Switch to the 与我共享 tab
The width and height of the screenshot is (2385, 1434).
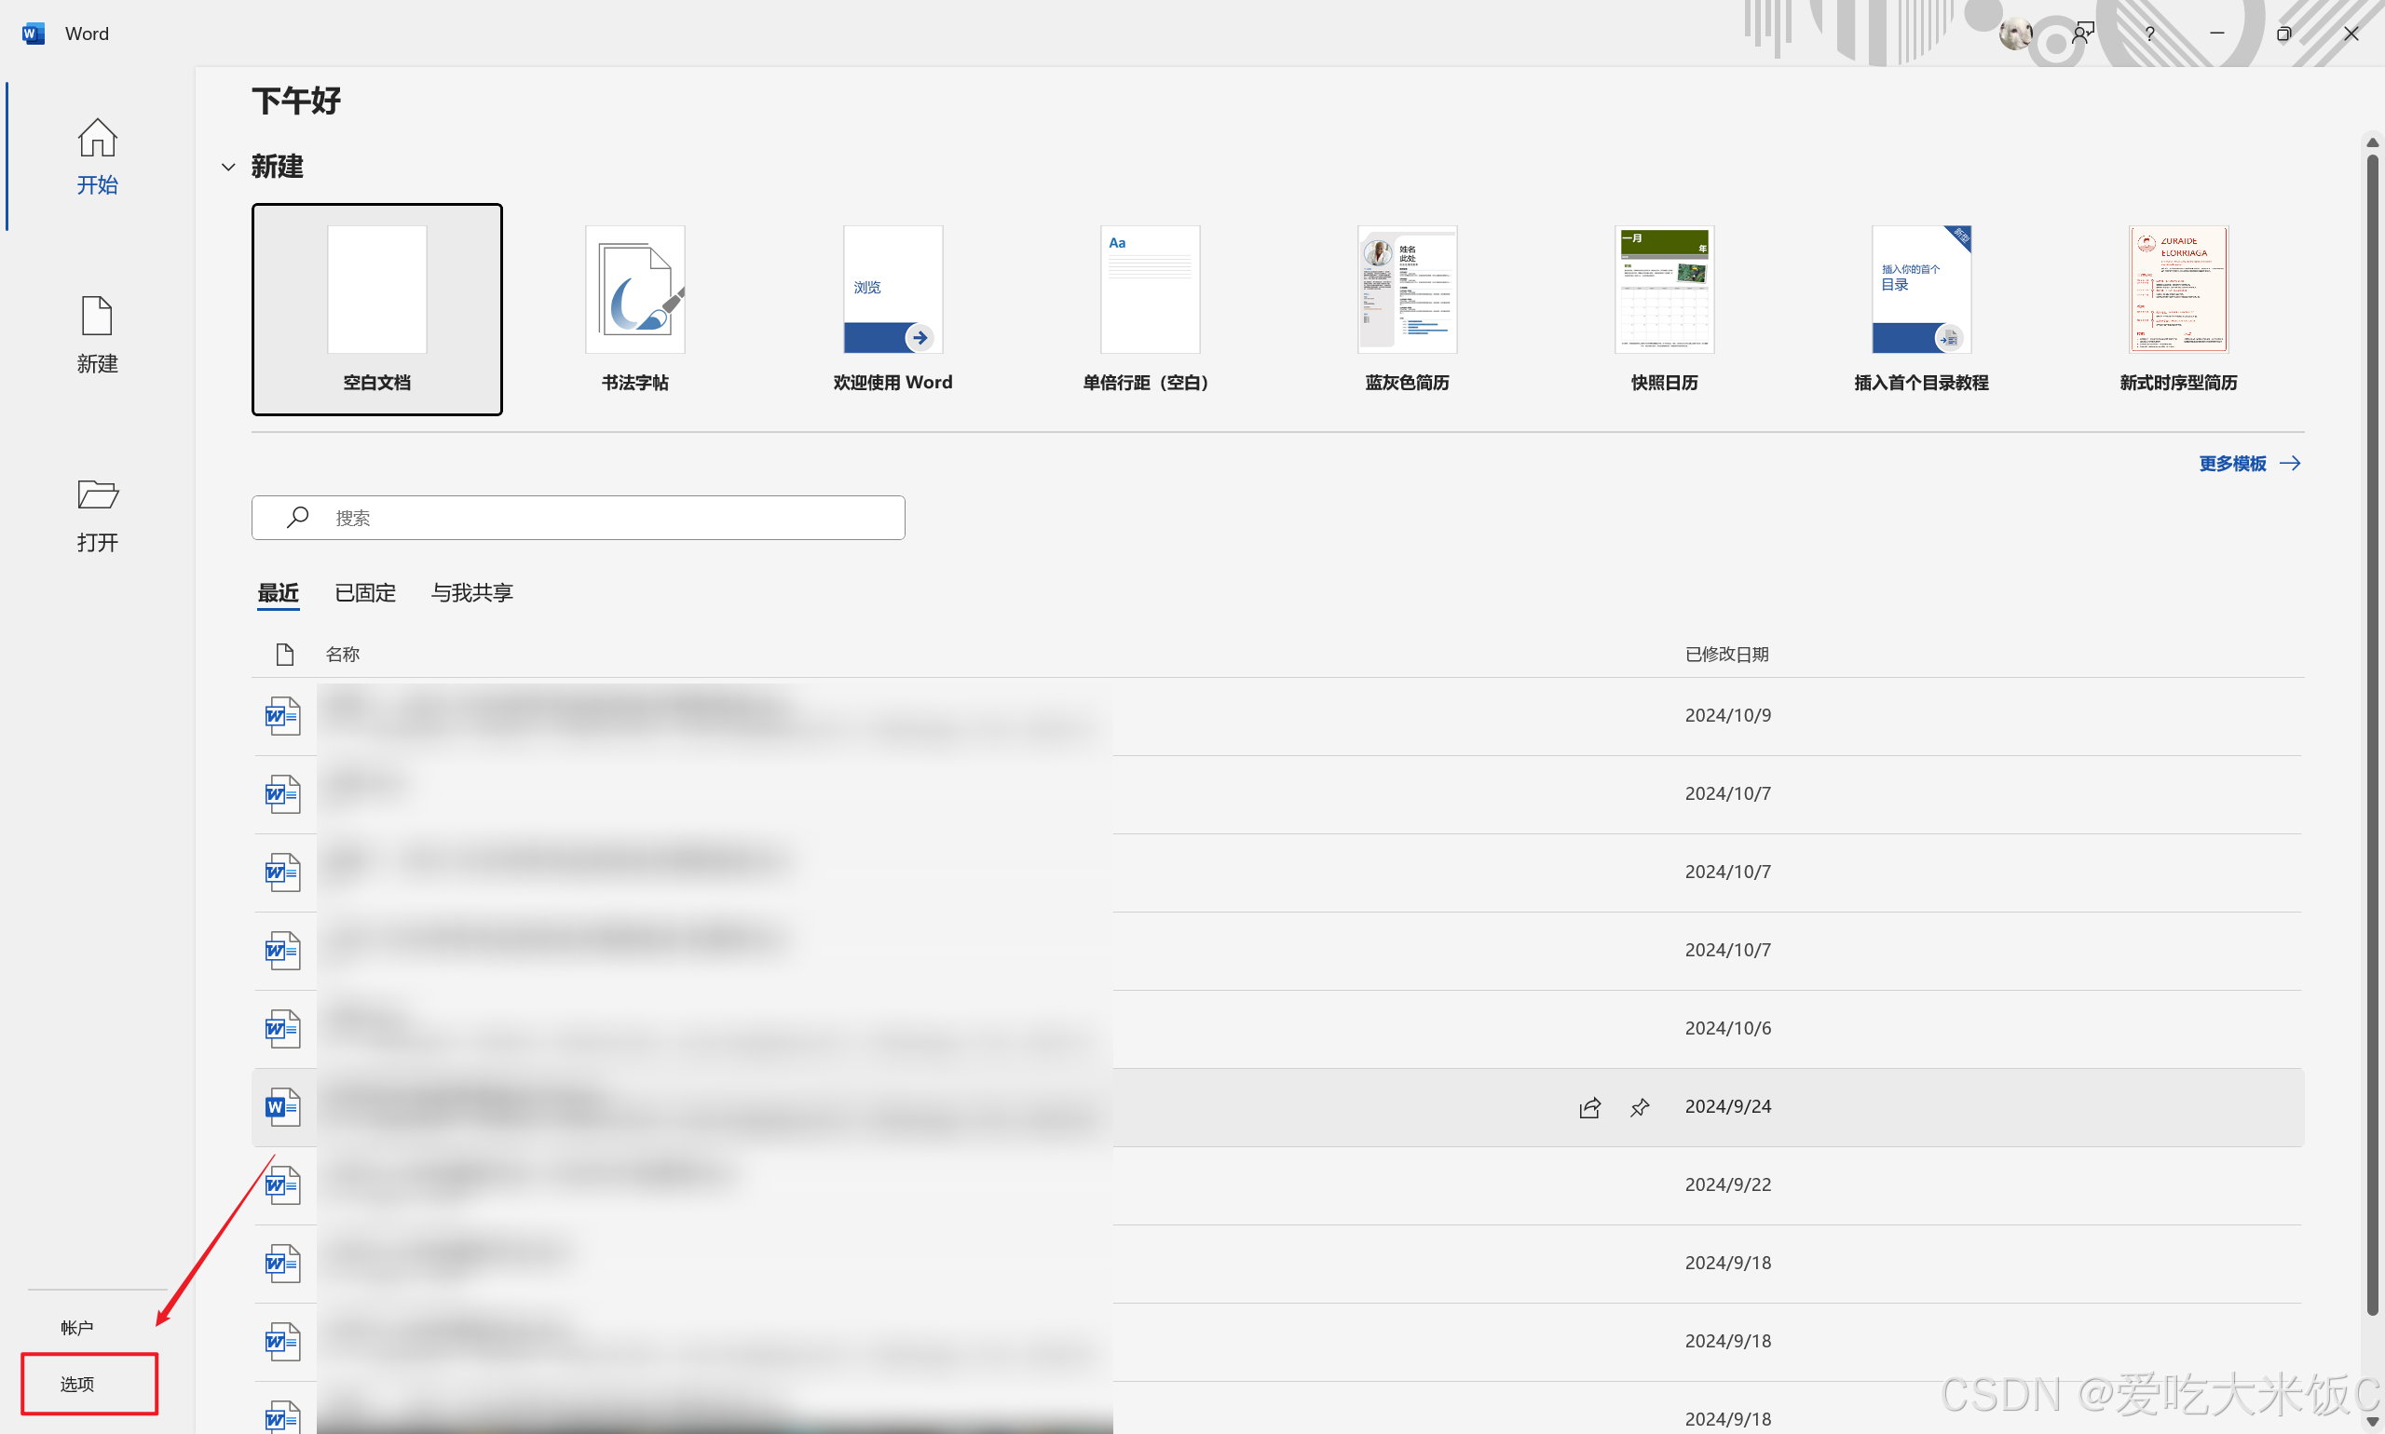pyautogui.click(x=471, y=592)
